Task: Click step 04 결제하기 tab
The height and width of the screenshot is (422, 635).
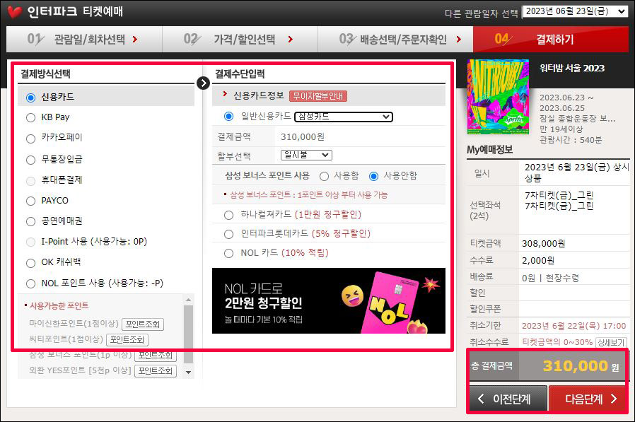Action: (x=551, y=40)
